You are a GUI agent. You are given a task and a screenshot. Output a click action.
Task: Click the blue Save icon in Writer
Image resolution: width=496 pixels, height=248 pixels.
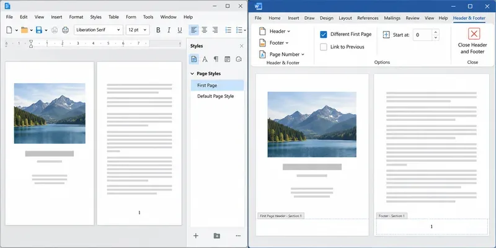point(39,30)
